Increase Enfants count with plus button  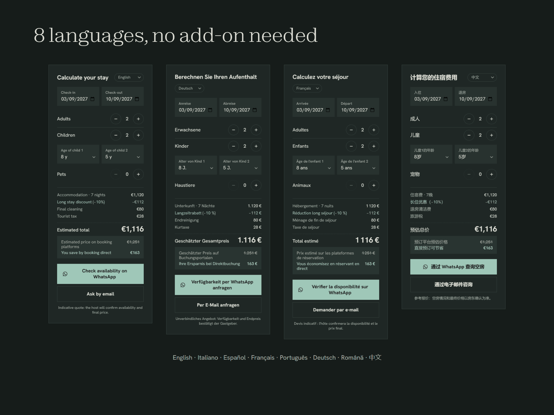point(374,146)
